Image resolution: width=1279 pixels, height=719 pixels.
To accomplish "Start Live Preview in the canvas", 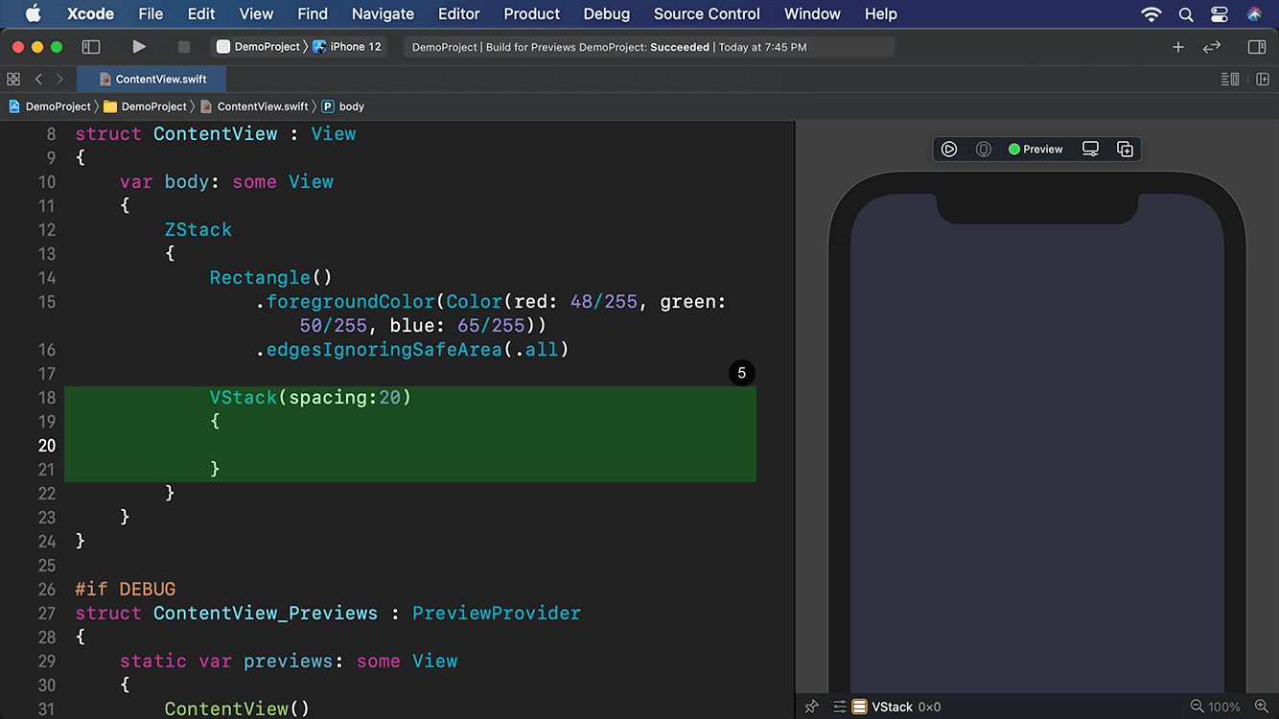I will (x=949, y=150).
